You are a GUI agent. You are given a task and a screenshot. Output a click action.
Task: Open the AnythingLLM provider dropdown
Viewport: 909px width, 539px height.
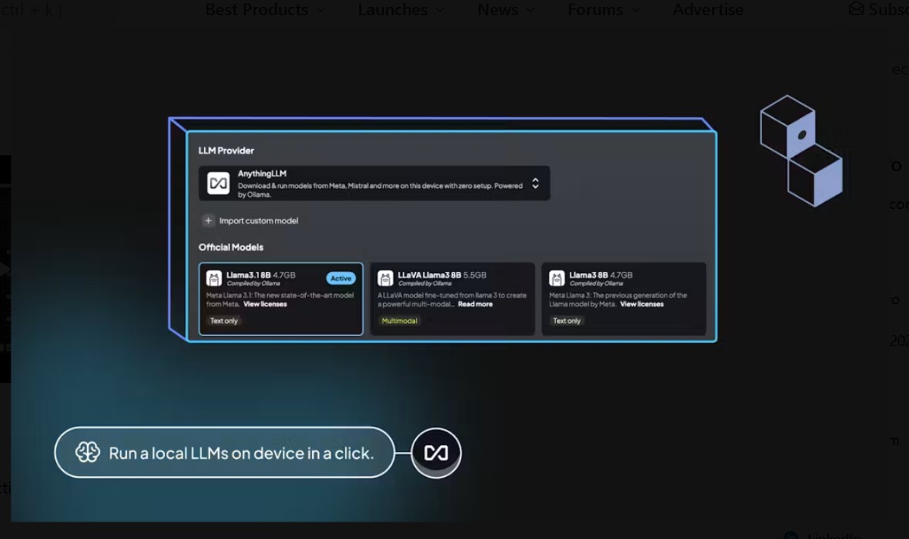[x=374, y=183]
